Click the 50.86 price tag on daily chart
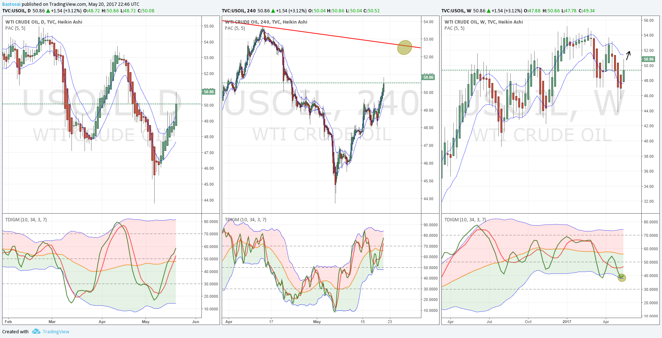 (209, 92)
